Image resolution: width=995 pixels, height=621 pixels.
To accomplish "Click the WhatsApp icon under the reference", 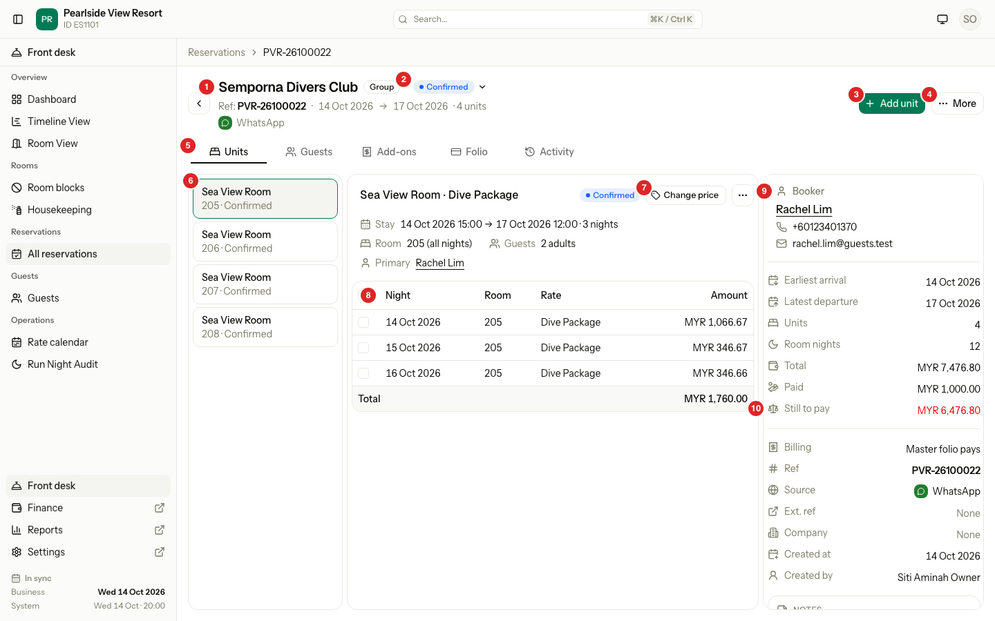I will (225, 123).
